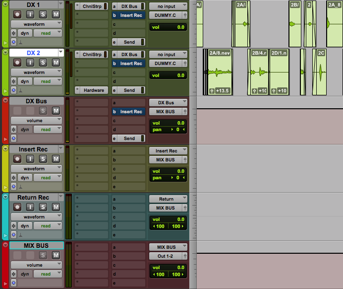Open the DX 2 track view selector (waveform)

(36, 72)
